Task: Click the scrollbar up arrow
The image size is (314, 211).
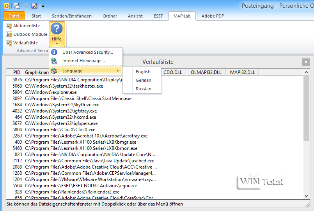Action: (x=306, y=72)
